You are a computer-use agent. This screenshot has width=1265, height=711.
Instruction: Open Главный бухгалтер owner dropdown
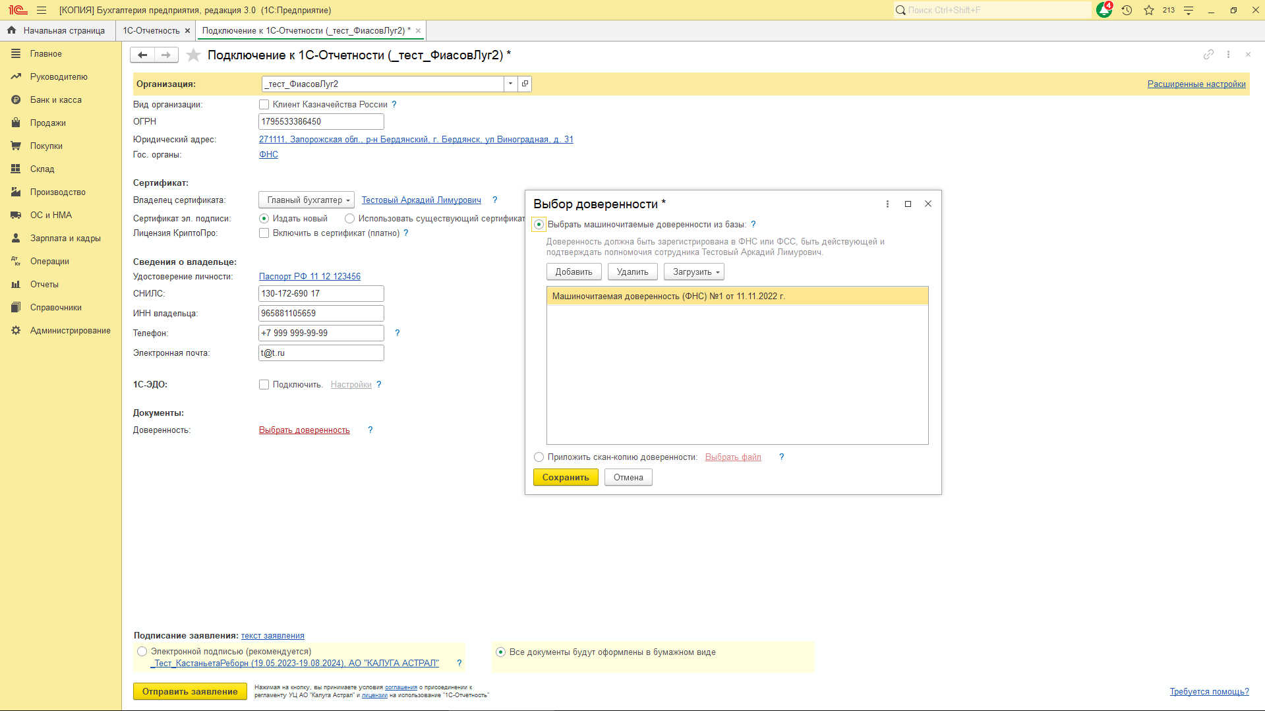pyautogui.click(x=307, y=200)
